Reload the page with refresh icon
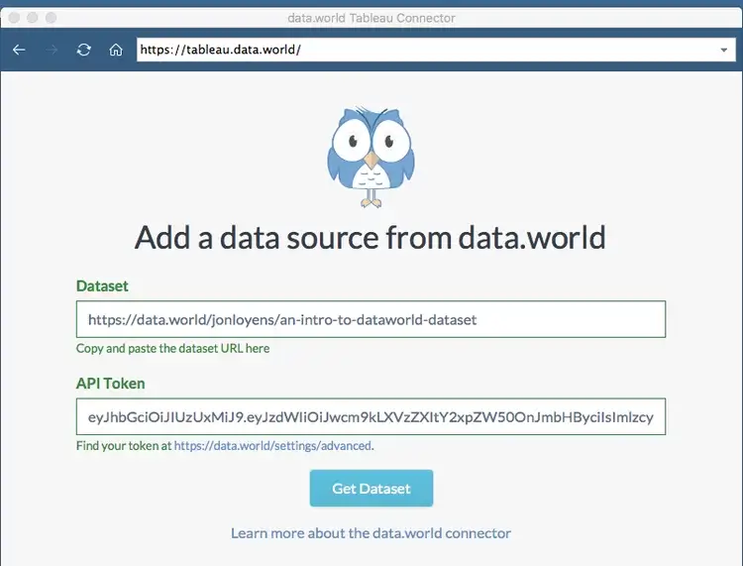Screen dimensions: 743x566 point(84,50)
